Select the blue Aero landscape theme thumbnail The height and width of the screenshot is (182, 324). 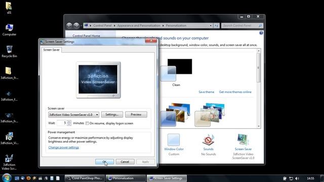pyautogui.click(x=176, y=115)
